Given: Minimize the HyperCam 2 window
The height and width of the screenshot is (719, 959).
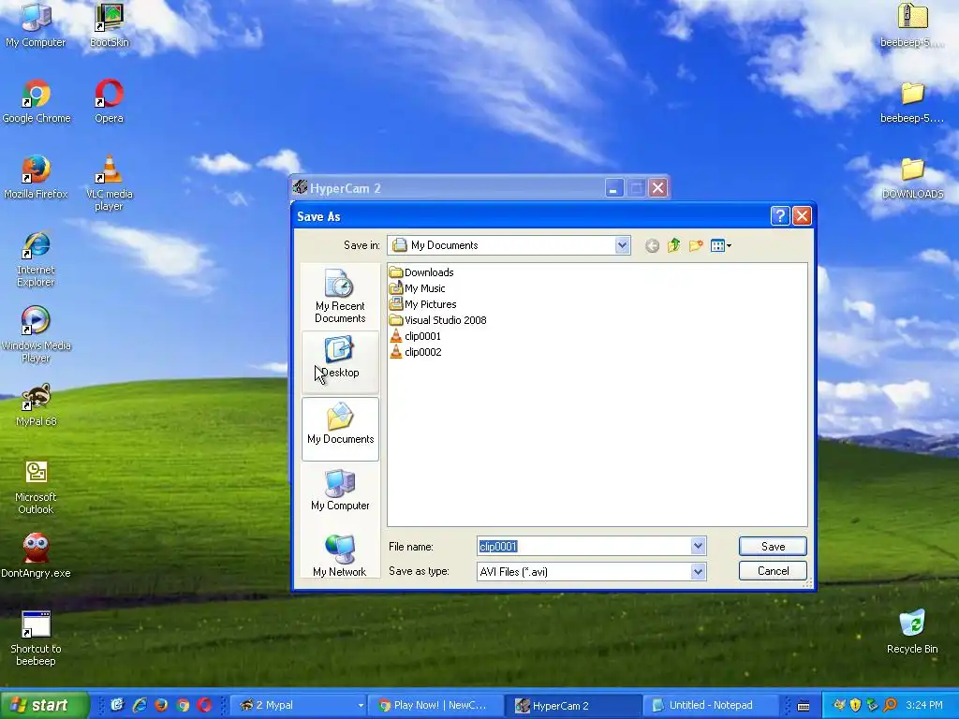Looking at the screenshot, I should click(614, 188).
